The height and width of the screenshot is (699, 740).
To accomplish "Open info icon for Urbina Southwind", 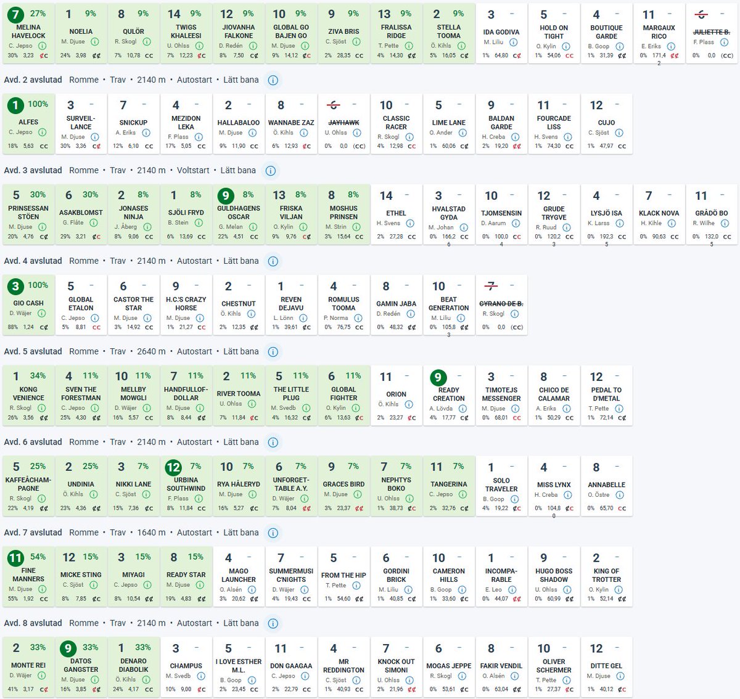I will point(200,499).
